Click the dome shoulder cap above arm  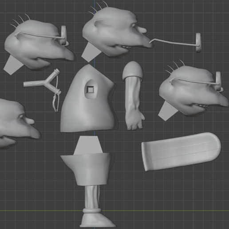[x=133, y=69]
